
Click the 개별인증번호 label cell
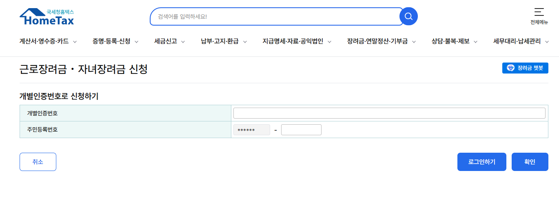click(125, 113)
